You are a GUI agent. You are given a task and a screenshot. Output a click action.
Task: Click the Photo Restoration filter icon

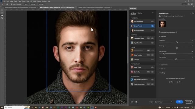click(132, 84)
